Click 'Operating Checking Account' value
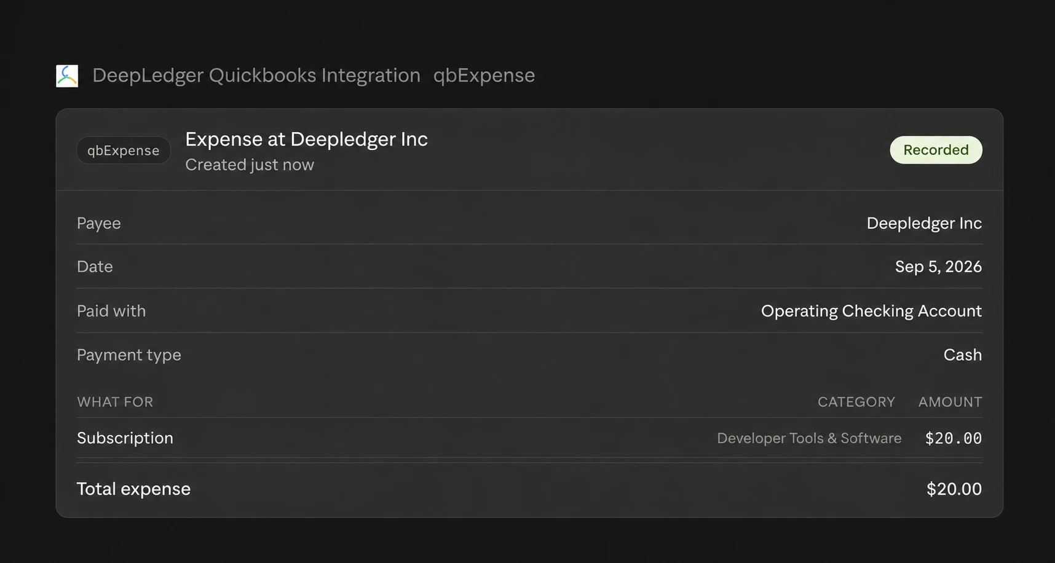Screen dimensions: 1055x563 pyautogui.click(x=871, y=311)
